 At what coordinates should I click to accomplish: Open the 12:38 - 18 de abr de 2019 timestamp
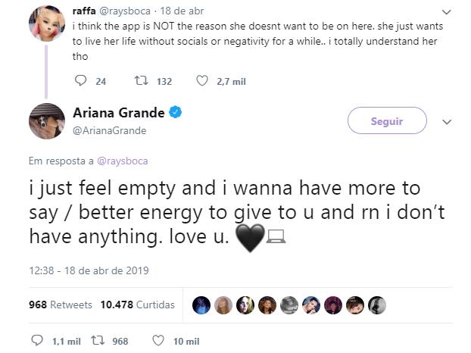[89, 270]
